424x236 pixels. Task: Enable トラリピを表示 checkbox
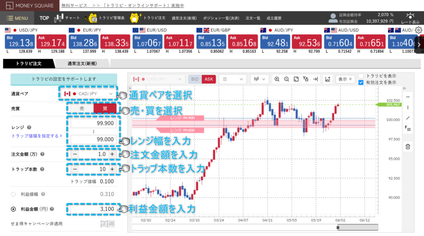[361, 76]
